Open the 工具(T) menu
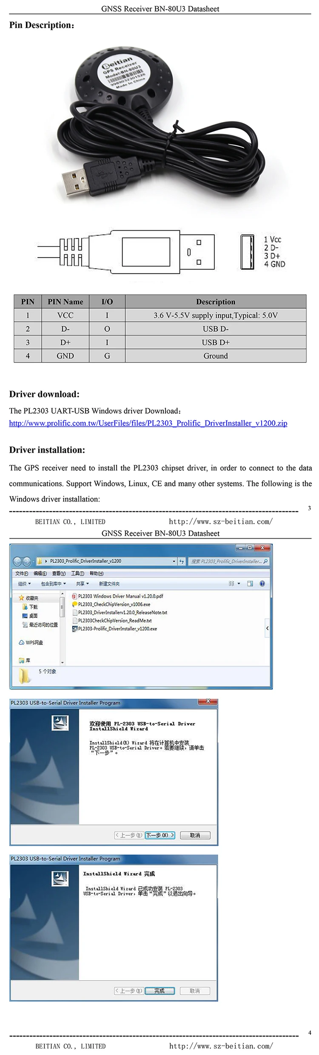Viewport: 319px width, 1055px height. pyautogui.click(x=77, y=573)
